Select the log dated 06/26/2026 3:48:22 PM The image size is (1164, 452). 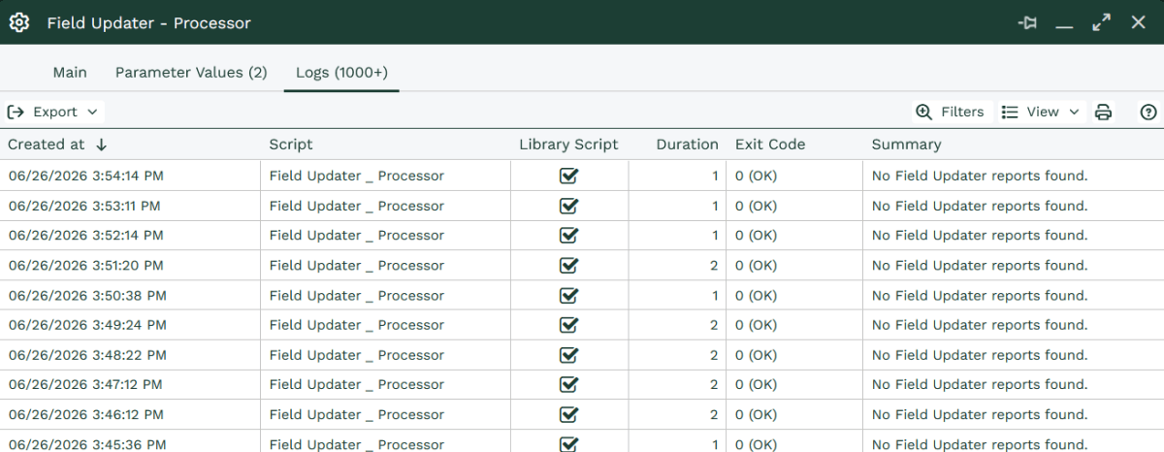pos(87,355)
